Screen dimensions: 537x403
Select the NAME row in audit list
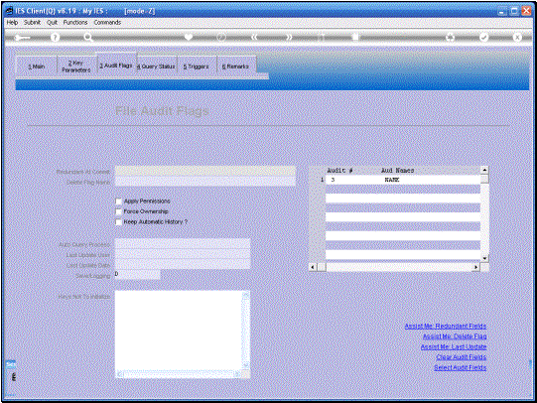403,180
